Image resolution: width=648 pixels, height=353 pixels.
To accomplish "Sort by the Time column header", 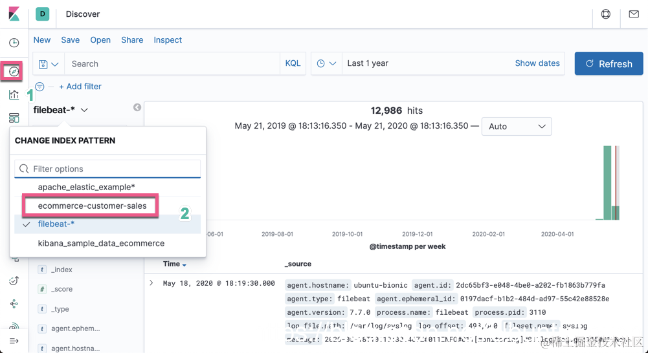I will point(174,264).
